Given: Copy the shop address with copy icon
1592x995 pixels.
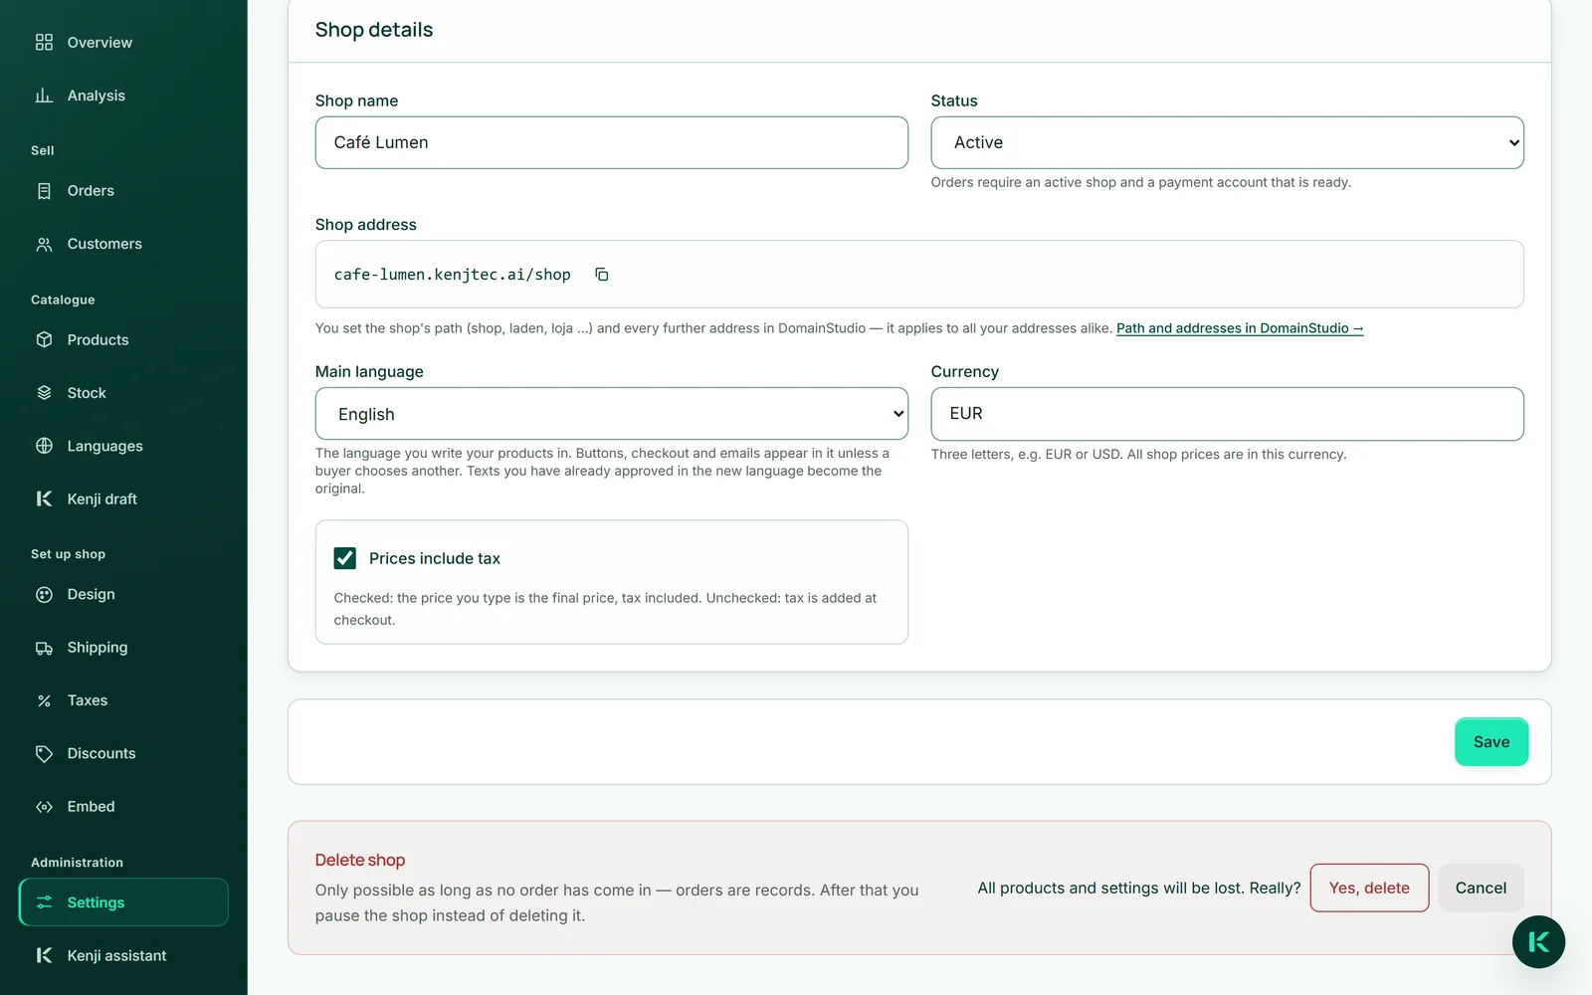Looking at the screenshot, I should coord(601,275).
